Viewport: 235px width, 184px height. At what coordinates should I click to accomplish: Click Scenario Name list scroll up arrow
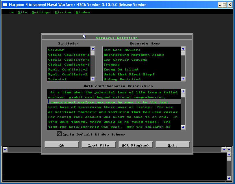(x=183, y=49)
